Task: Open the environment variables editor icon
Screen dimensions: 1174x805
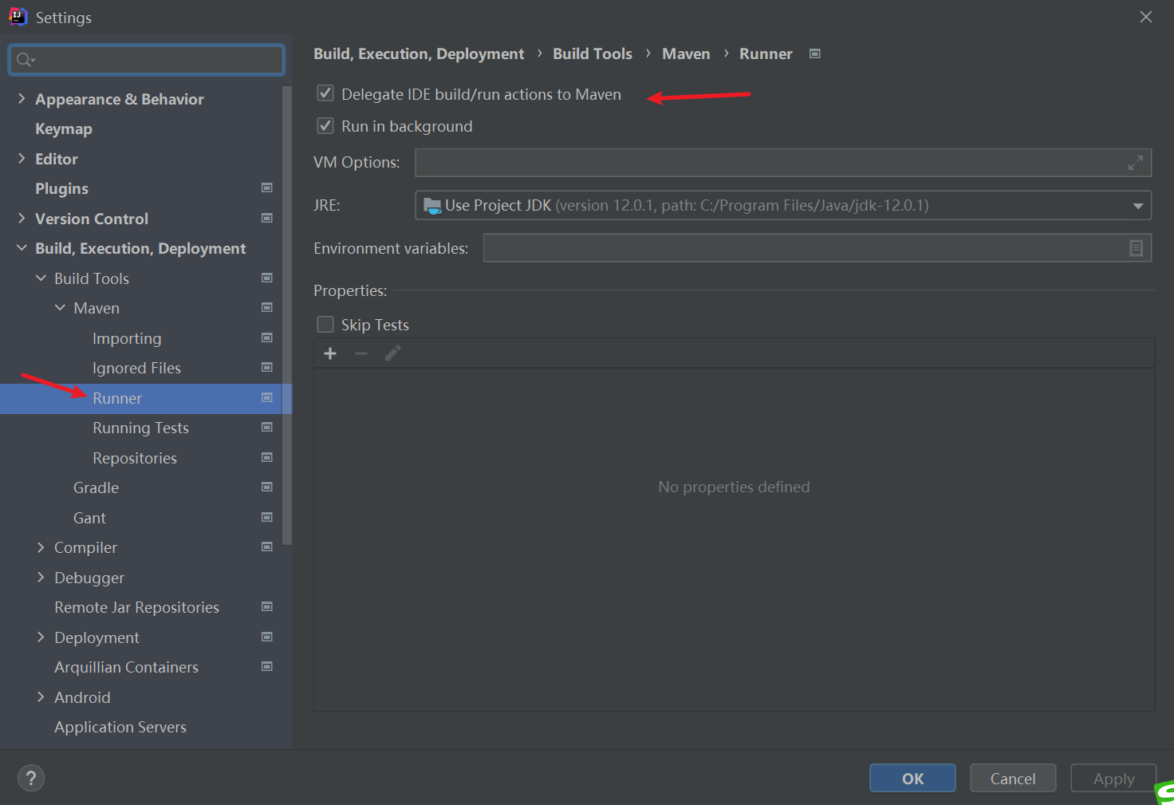Action: pos(1136,248)
